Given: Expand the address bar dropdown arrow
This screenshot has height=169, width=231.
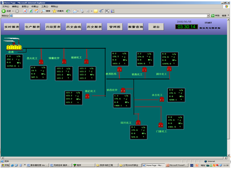Looking at the screenshot, I should pos(208,16).
